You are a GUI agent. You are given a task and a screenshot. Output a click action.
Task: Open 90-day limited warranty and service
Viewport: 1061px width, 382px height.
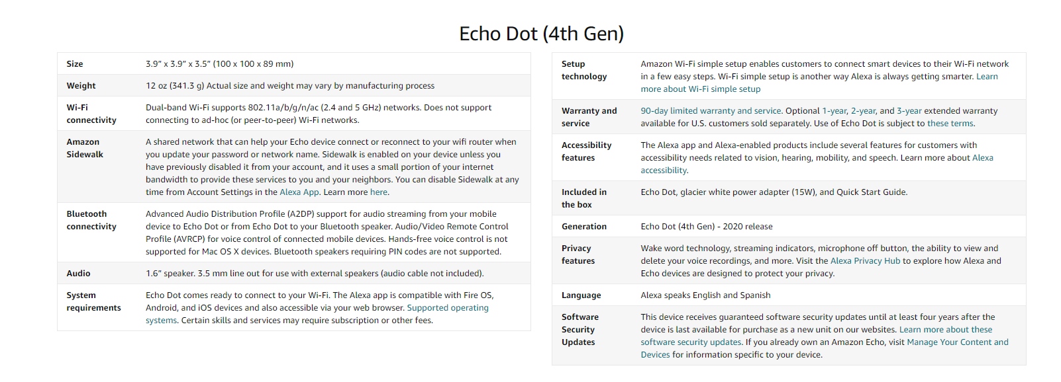click(711, 111)
